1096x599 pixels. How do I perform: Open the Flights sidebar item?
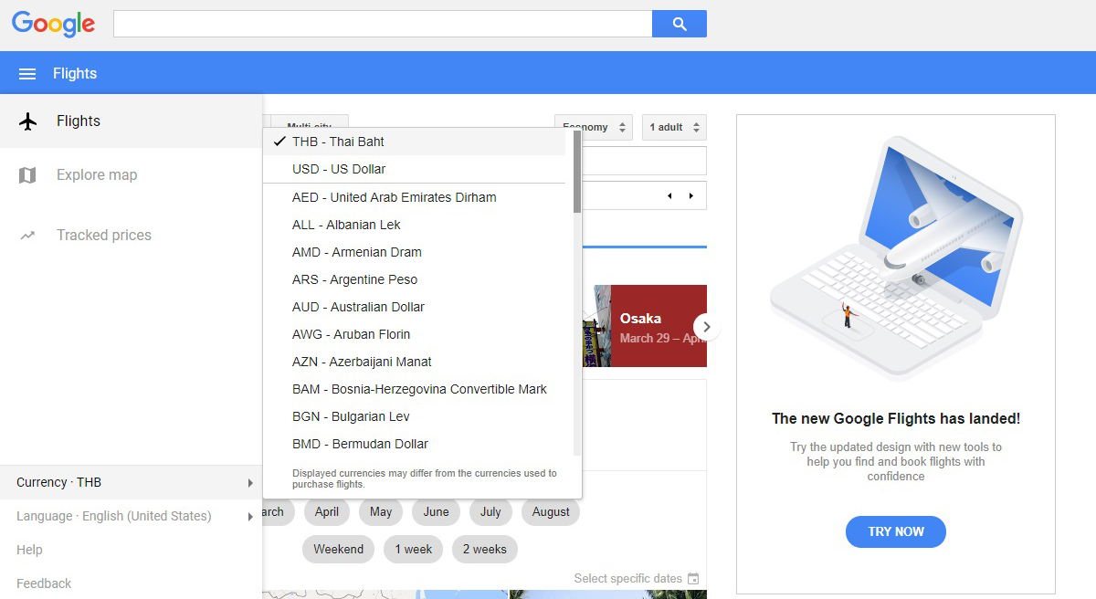point(132,121)
